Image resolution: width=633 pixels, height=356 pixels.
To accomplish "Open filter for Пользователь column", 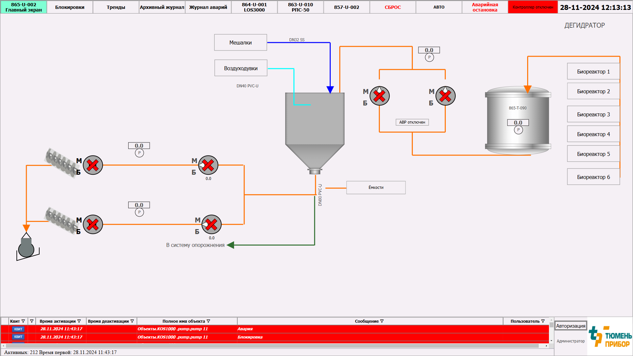I will 543,321.
